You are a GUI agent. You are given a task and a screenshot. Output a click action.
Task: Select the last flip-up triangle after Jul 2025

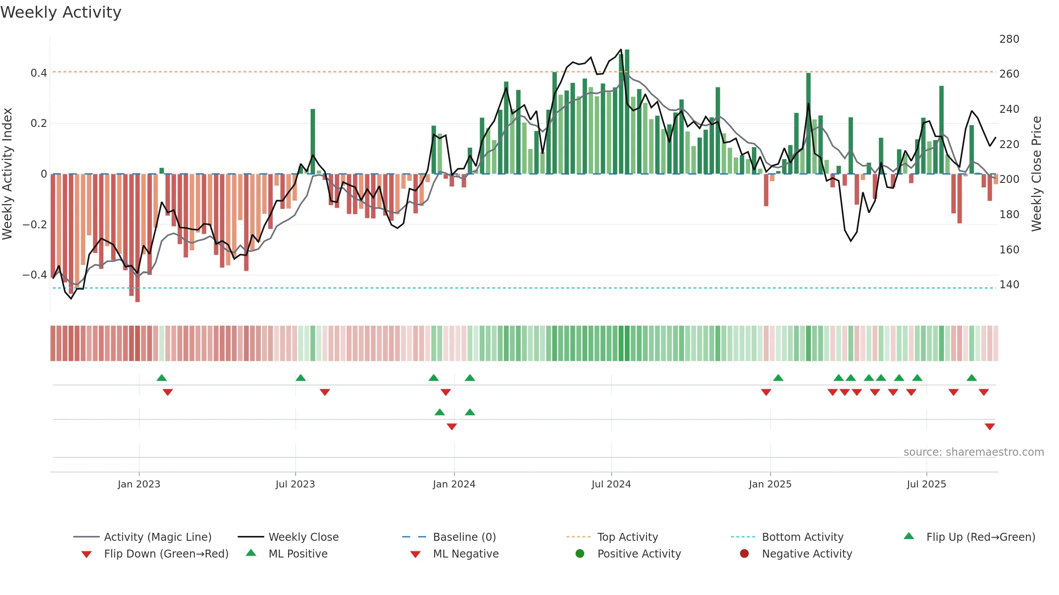[x=972, y=378]
